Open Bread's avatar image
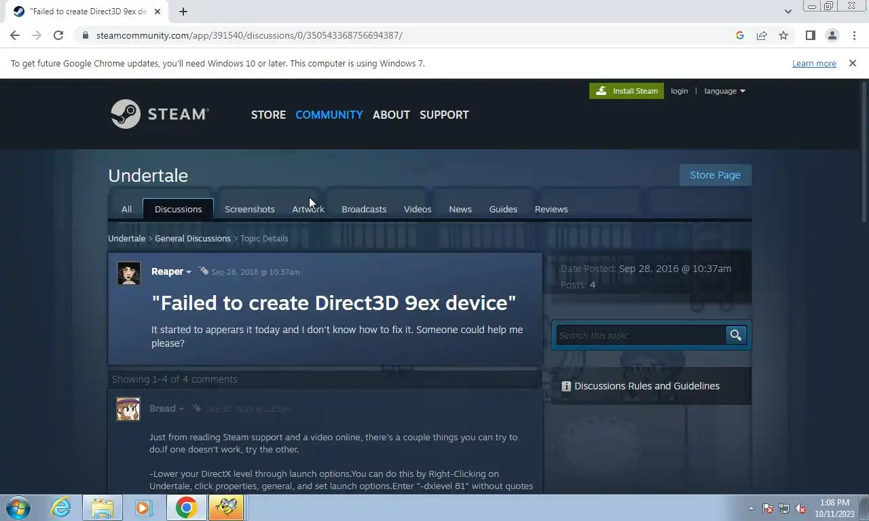The width and height of the screenshot is (869, 521). pyautogui.click(x=128, y=409)
